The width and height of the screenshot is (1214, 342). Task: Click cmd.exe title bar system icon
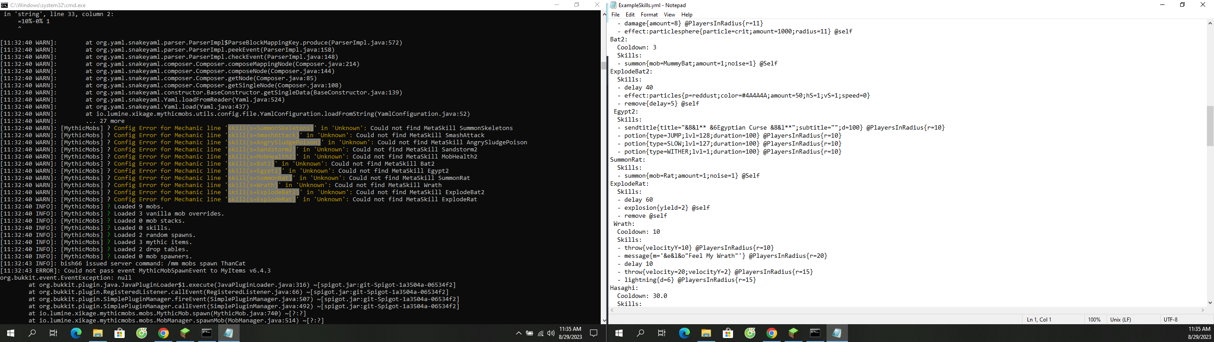click(x=4, y=5)
